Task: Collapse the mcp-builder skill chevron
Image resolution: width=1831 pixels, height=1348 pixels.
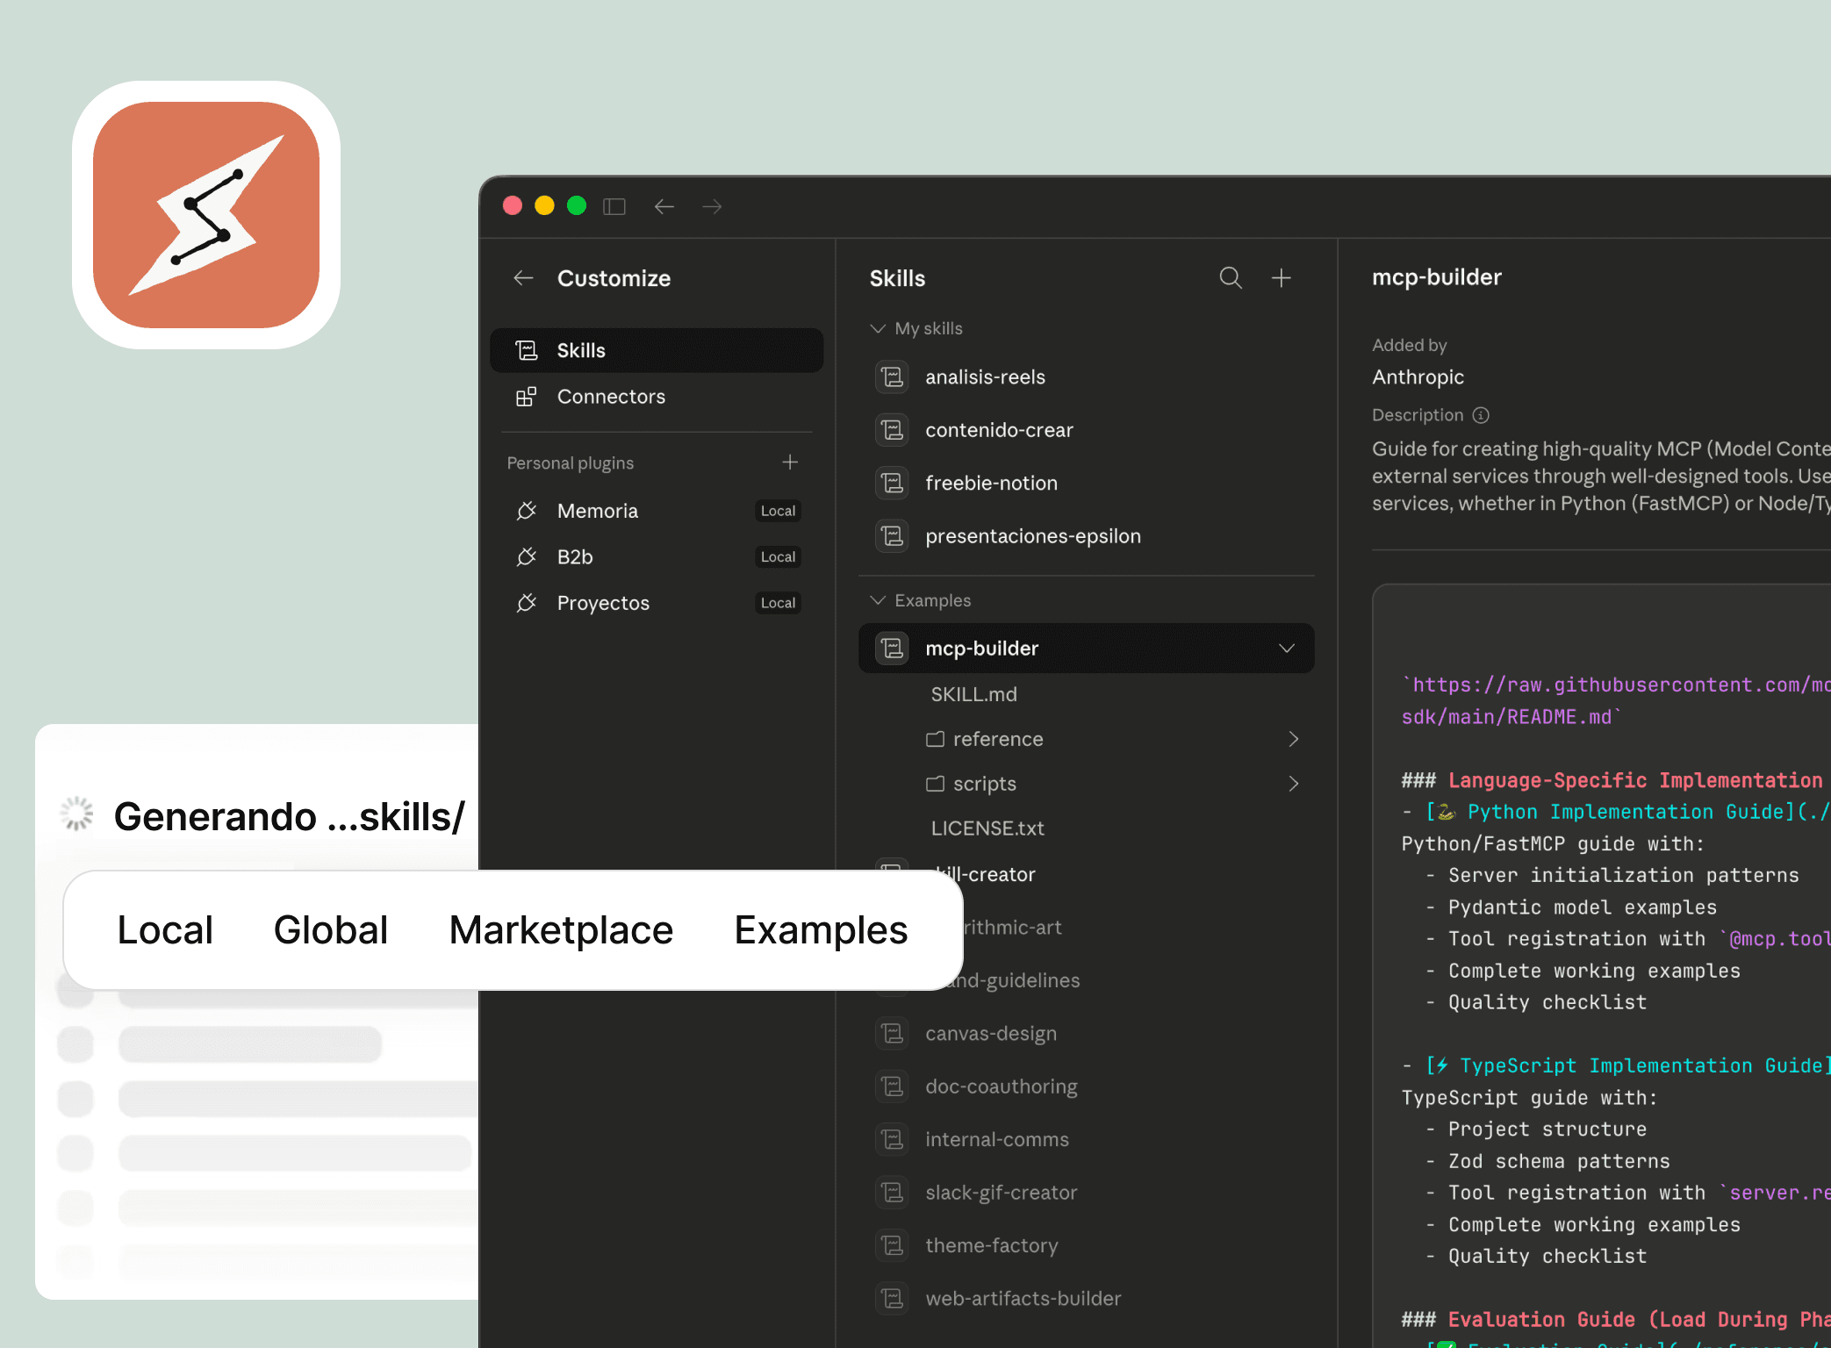Action: coord(1287,649)
